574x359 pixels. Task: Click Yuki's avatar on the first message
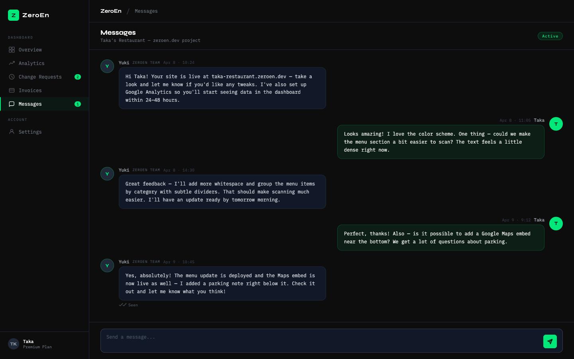coord(107,66)
